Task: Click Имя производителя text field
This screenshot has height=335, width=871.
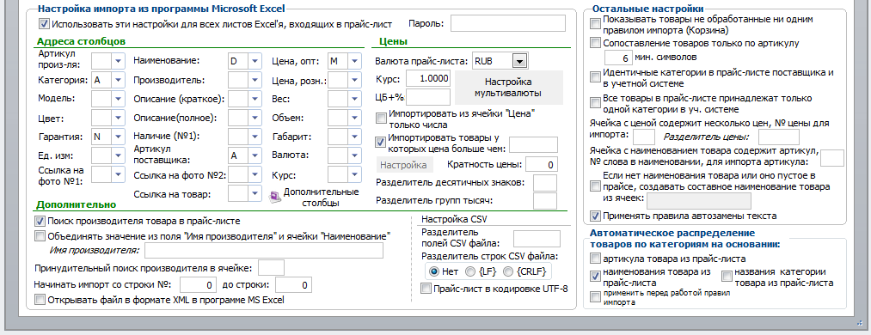Action: pos(264,251)
